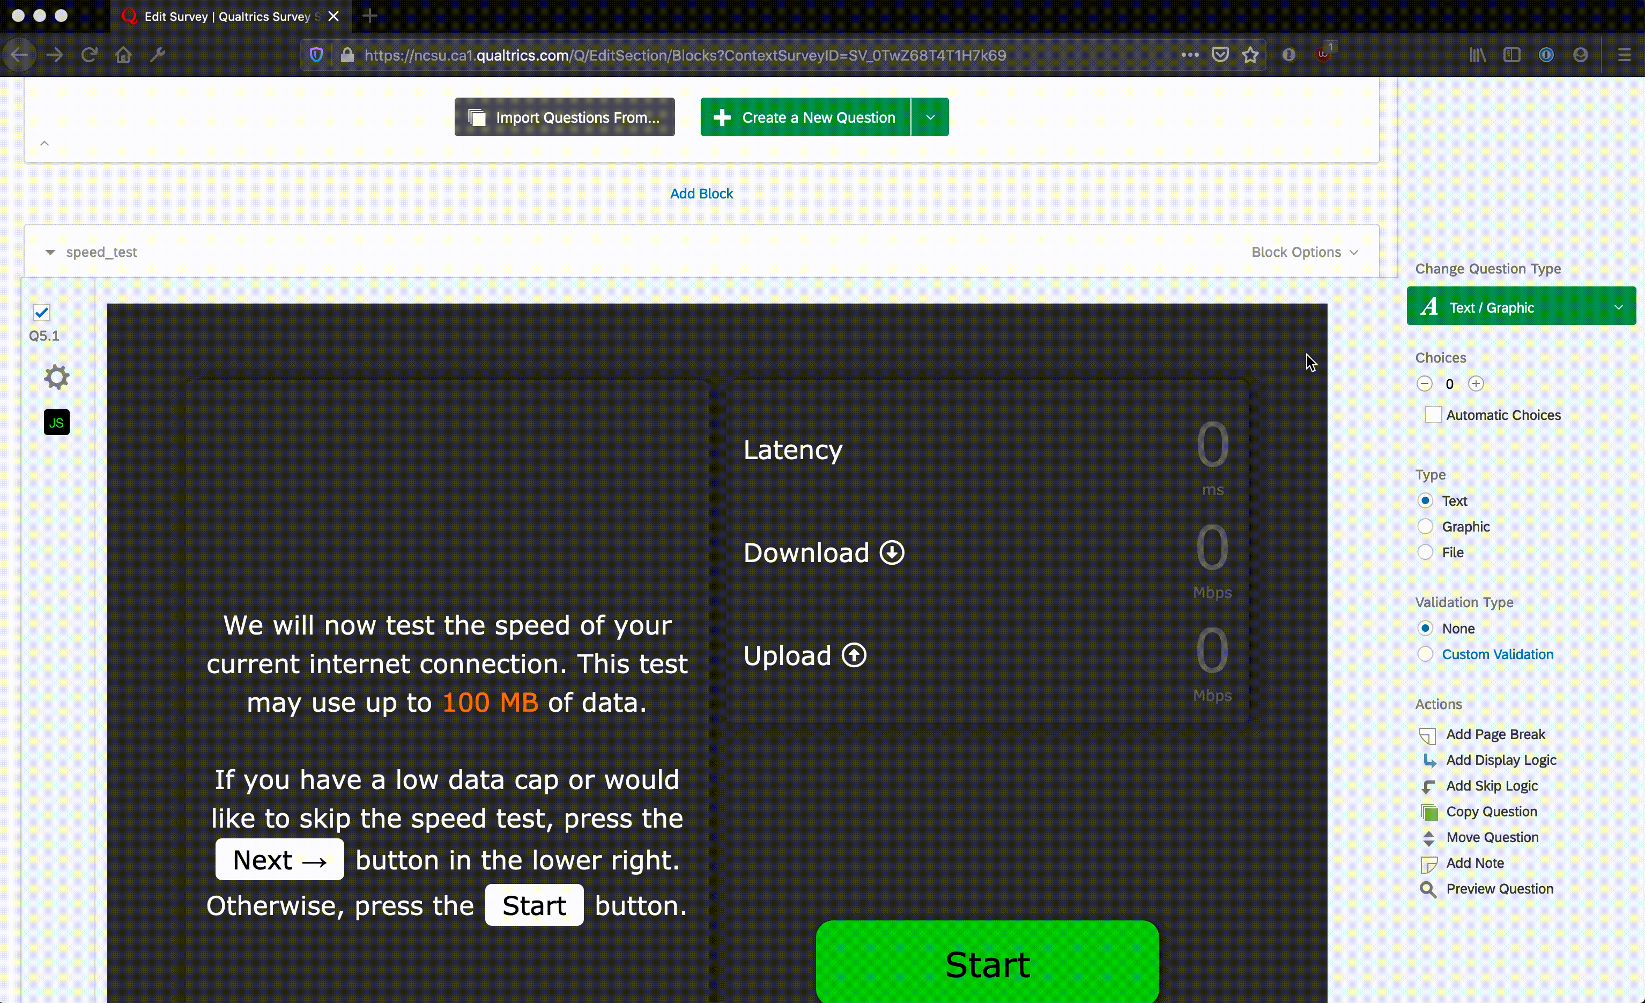Open question settings gear for Q5.1
The image size is (1645, 1003).
click(57, 377)
